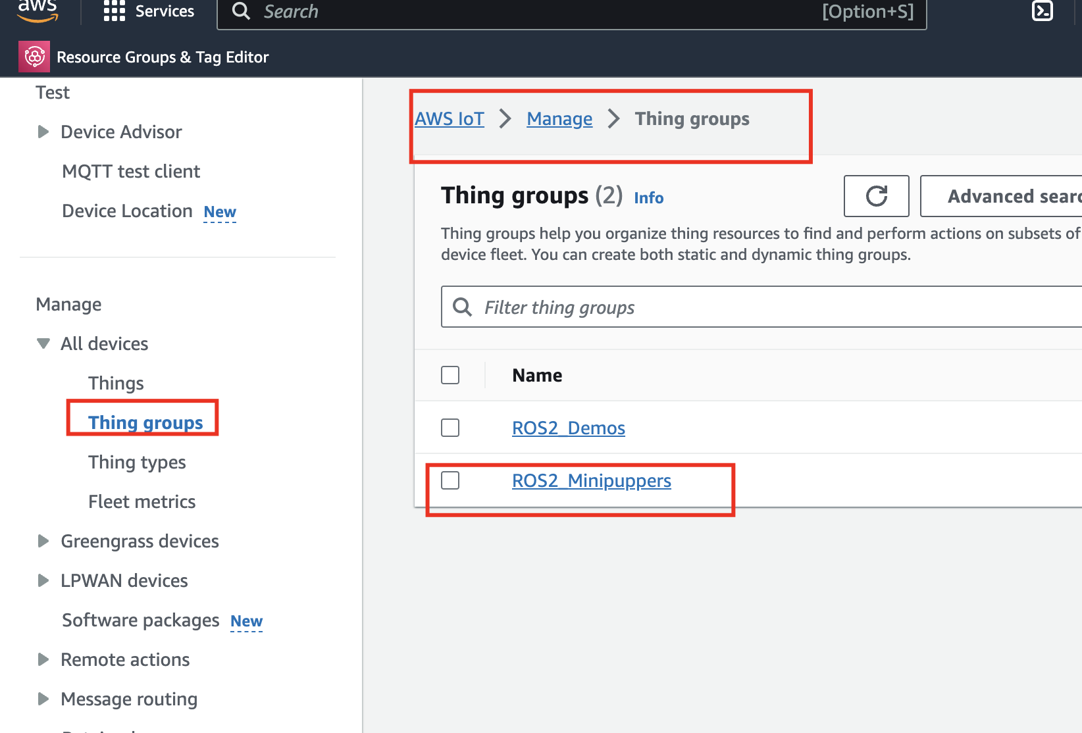
Task: Toggle the select-all checkbox beside Name
Action: (450, 375)
